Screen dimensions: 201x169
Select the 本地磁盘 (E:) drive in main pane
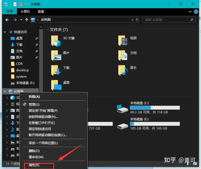[123, 126]
